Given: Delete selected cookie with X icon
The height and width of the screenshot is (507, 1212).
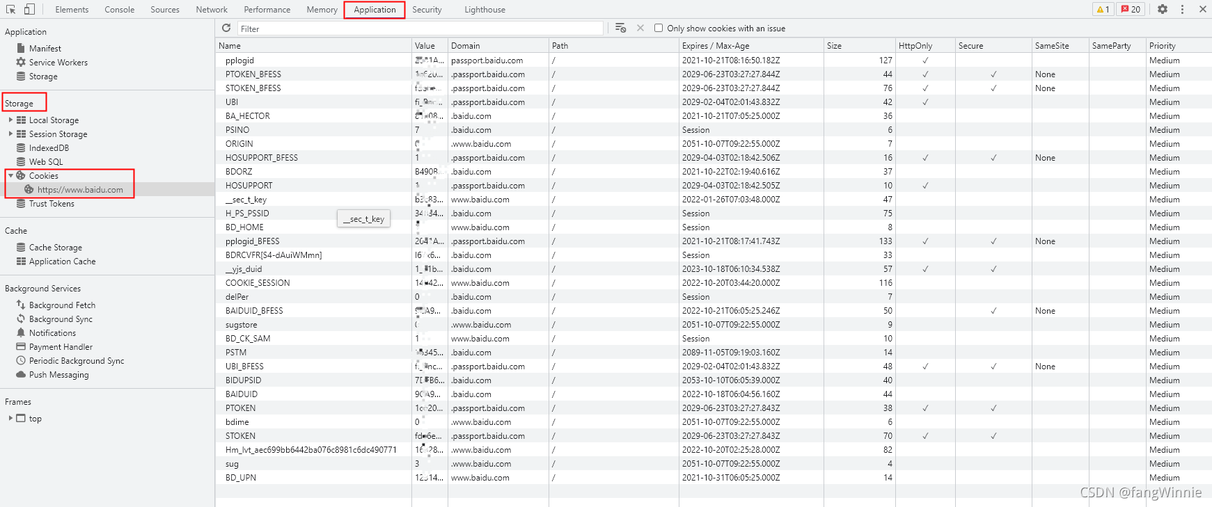Looking at the screenshot, I should [x=640, y=28].
